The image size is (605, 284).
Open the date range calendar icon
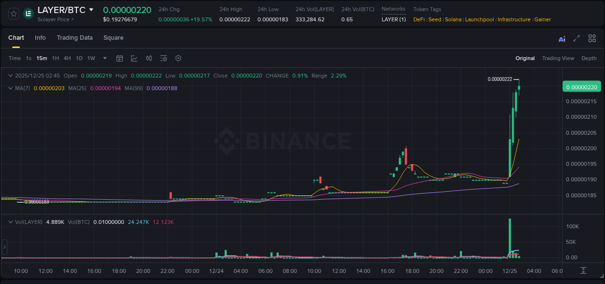pos(120,58)
